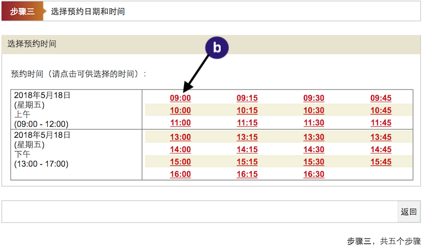Click the circled b annotation marker

[217, 48]
